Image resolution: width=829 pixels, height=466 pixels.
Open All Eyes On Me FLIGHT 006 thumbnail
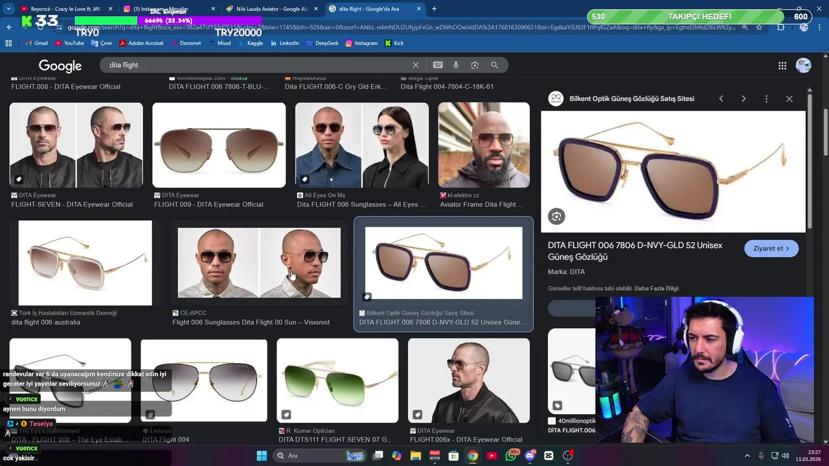click(362, 145)
